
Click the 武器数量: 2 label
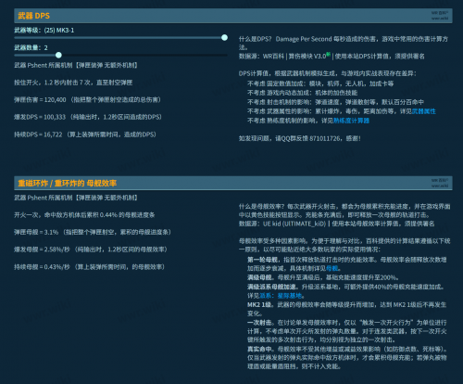(x=31, y=47)
